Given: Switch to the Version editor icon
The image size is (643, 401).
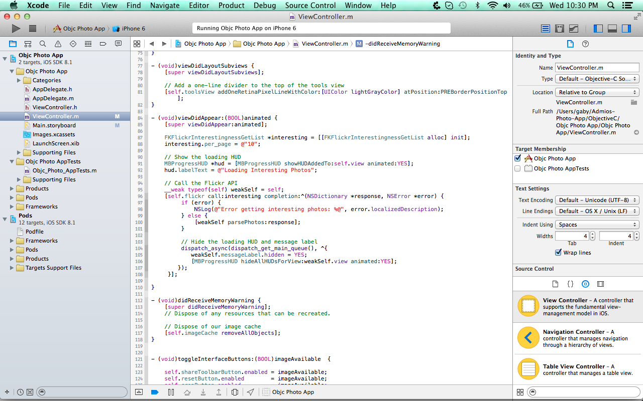Looking at the screenshot, I should 573,29.
